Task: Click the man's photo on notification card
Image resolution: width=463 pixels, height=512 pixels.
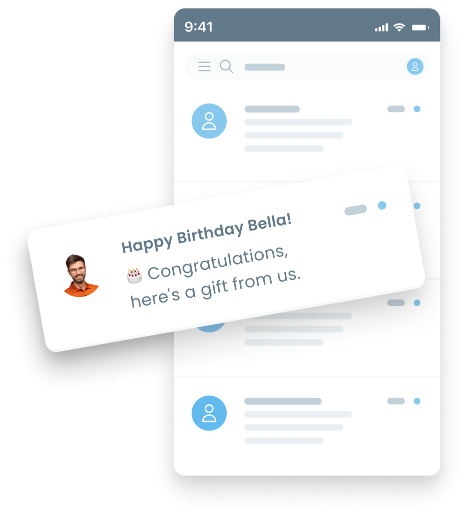Action: coord(81,275)
